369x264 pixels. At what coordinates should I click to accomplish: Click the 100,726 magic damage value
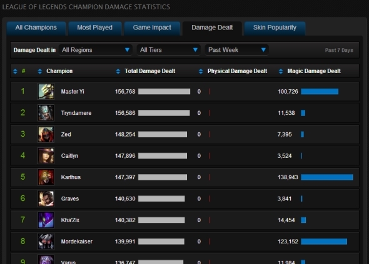click(x=288, y=92)
